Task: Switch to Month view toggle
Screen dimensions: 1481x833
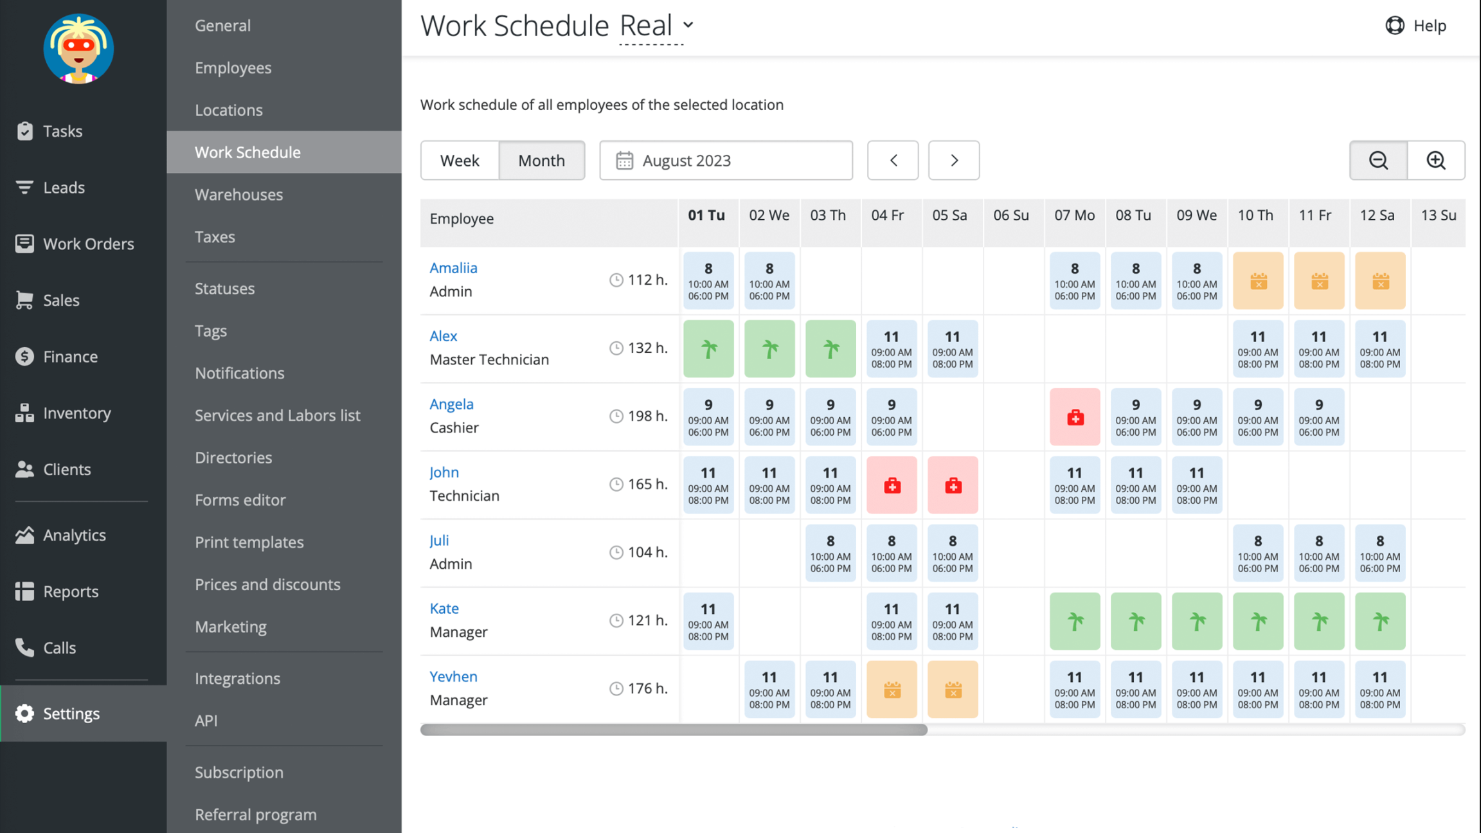Action: (x=541, y=159)
